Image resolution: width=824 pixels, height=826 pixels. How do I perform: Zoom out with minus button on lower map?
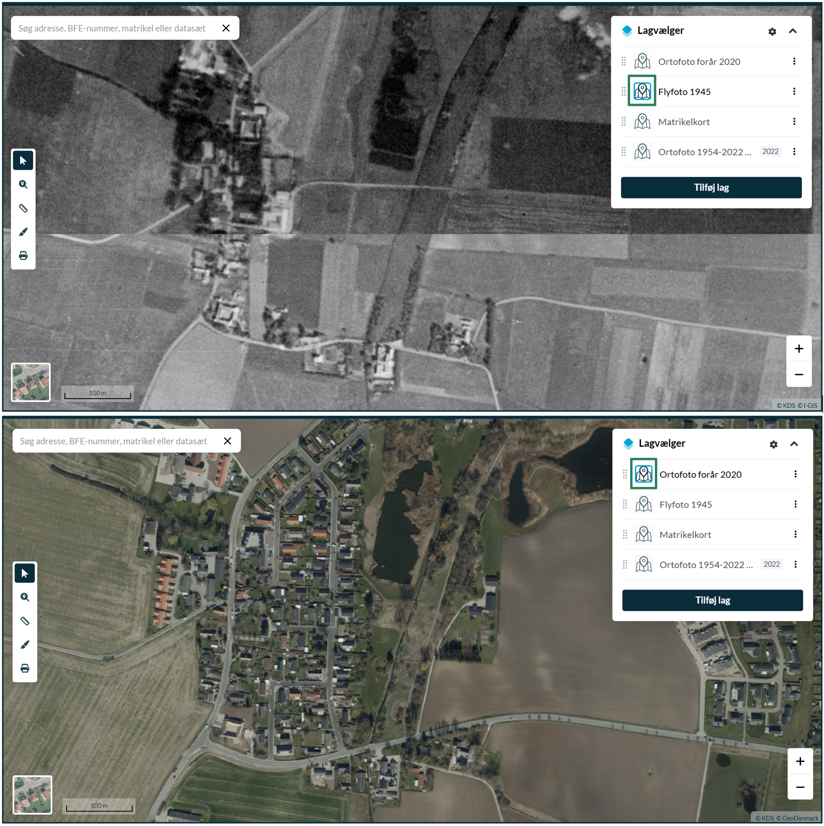coord(800,787)
